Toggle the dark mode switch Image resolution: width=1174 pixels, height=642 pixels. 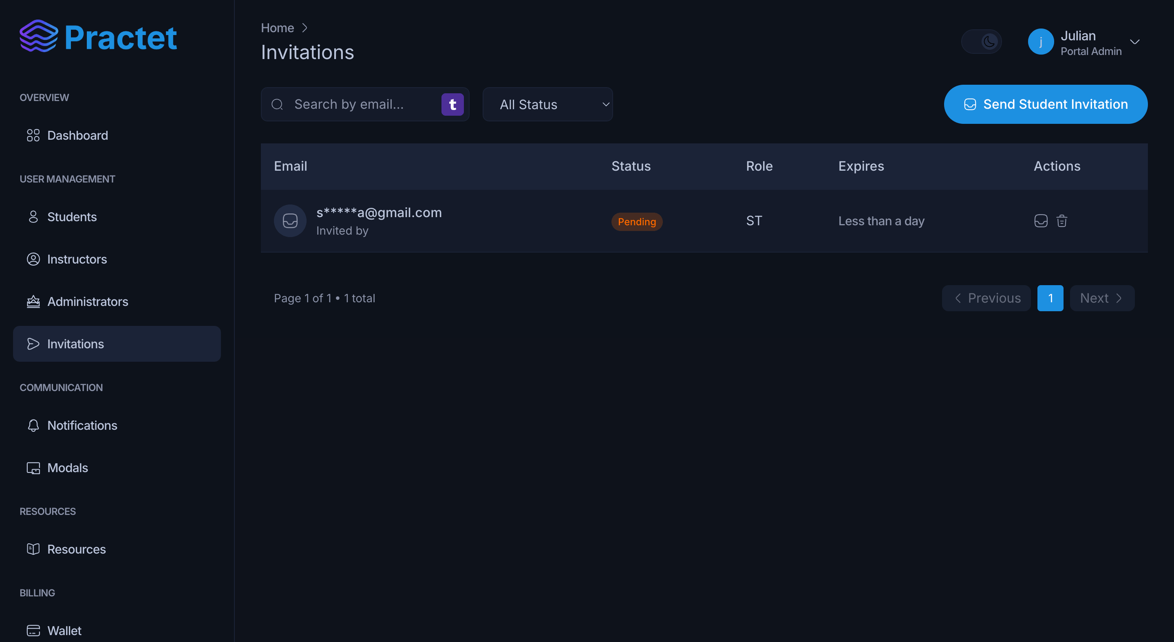981,42
